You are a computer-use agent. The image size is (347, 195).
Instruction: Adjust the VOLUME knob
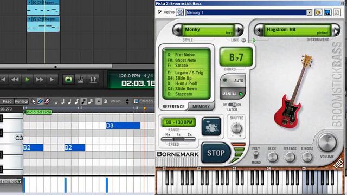coord(327,142)
